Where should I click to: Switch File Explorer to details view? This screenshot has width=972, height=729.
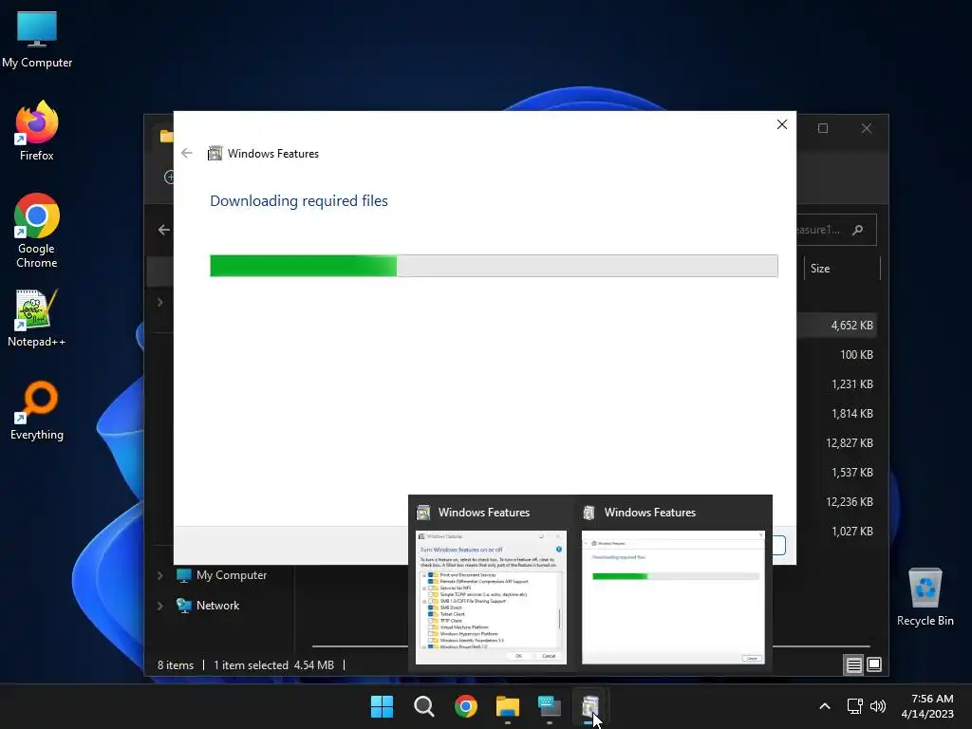853,665
